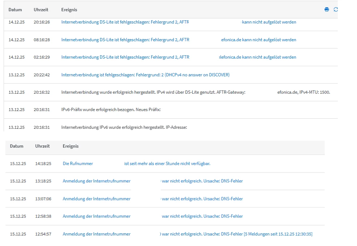Click the Ereignis header above the Rufnummer message

tap(70, 146)
